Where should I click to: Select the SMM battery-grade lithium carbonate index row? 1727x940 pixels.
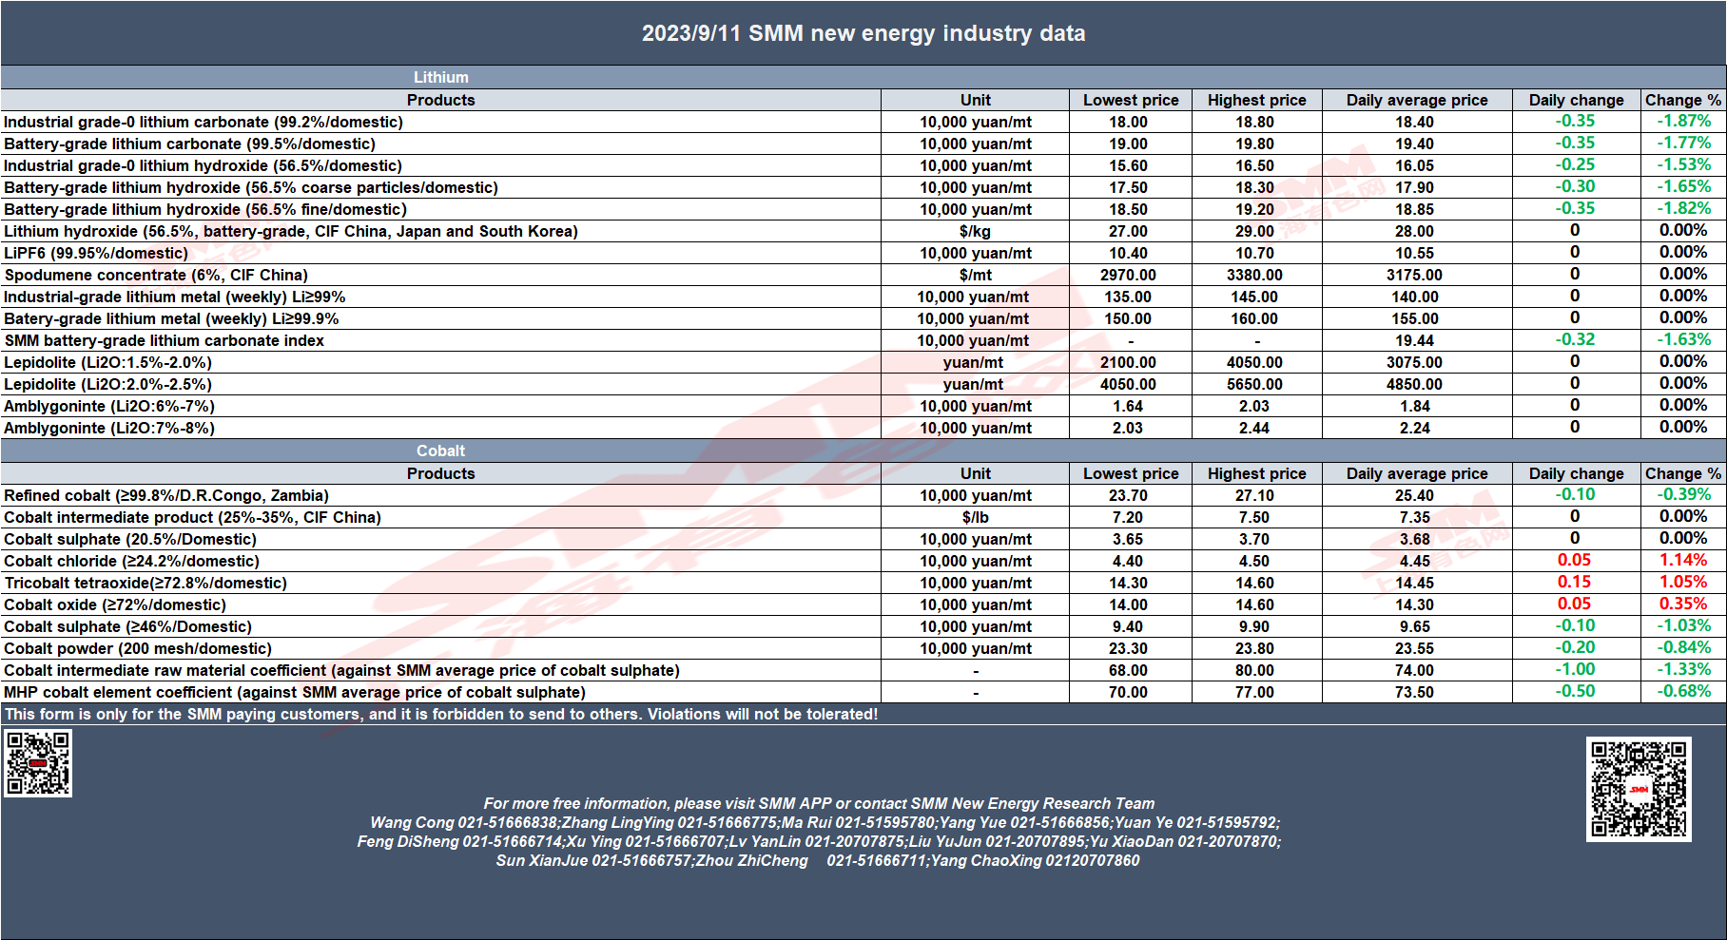tap(863, 340)
